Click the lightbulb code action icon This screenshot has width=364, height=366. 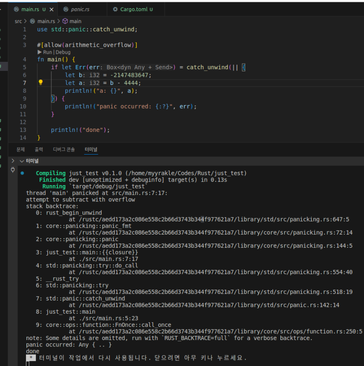click(x=40, y=83)
